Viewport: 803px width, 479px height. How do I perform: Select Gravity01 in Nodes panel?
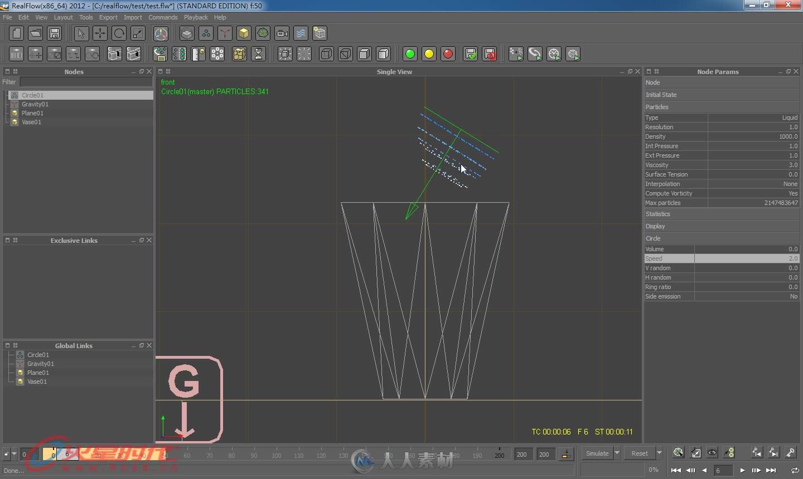(35, 104)
